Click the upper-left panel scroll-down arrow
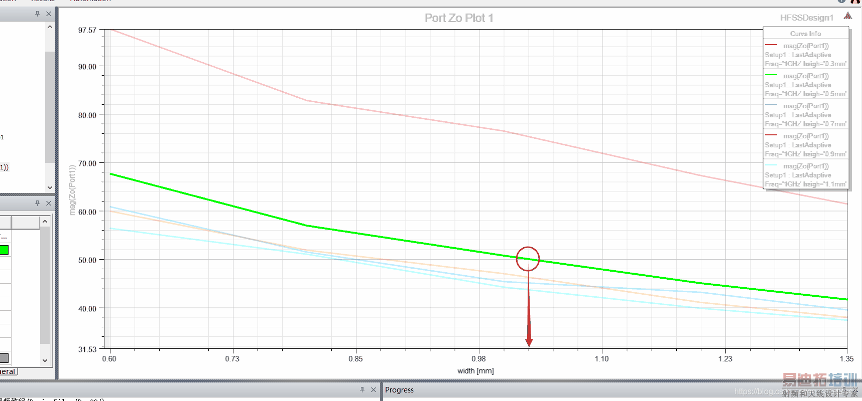 pos(50,187)
